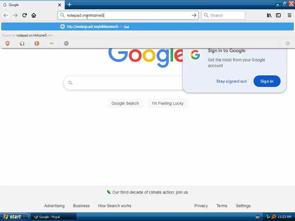Open the hamburger application menu
295x221 pixels.
click(x=289, y=15)
